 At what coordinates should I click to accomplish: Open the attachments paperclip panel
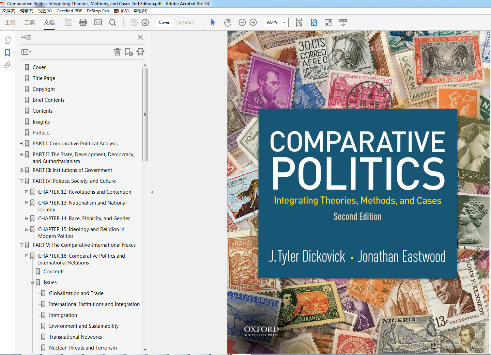click(7, 65)
